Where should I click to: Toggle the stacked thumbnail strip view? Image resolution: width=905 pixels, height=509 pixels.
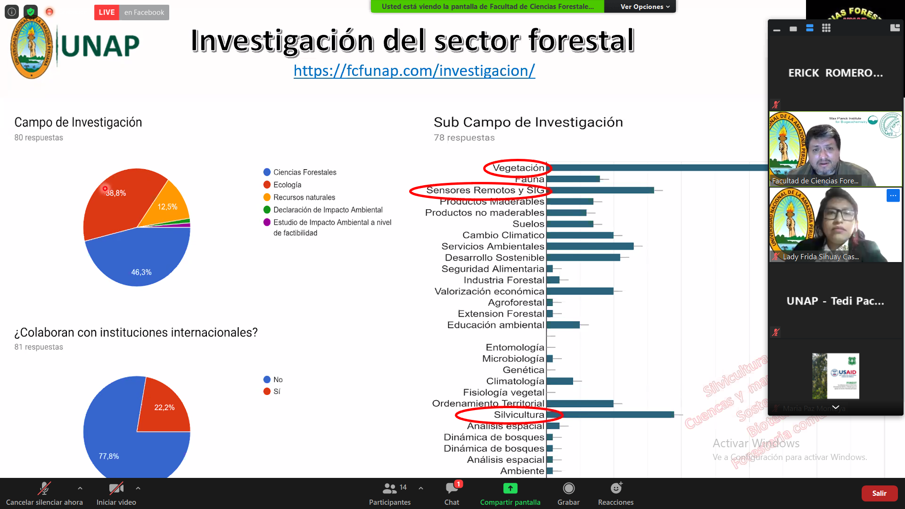[x=810, y=28]
